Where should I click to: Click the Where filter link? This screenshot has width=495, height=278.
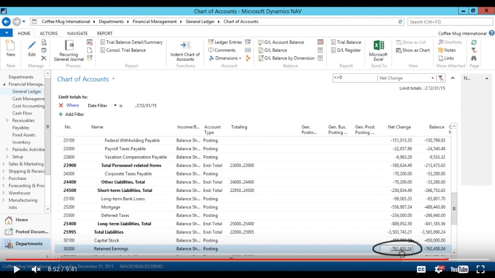pyautogui.click(x=73, y=105)
